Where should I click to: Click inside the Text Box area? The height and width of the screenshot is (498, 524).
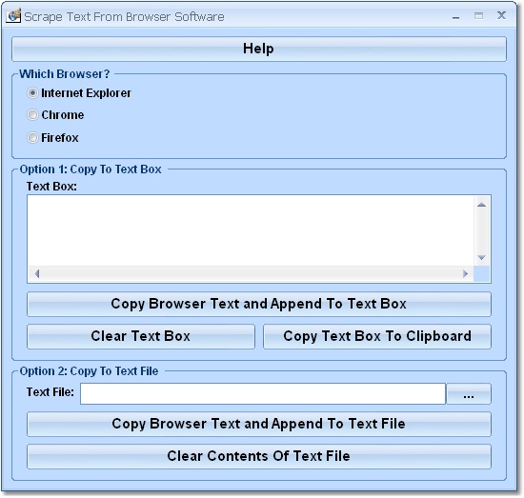(x=251, y=230)
